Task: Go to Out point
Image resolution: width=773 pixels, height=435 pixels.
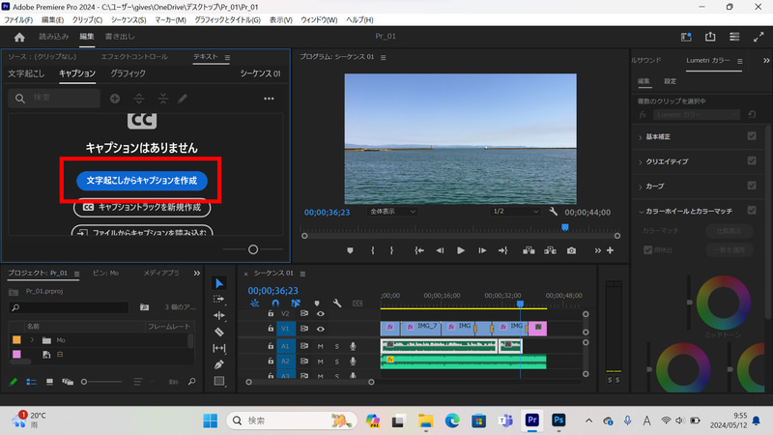Action: [x=502, y=250]
